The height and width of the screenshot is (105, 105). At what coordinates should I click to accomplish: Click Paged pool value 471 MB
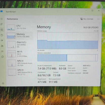point(42,82)
